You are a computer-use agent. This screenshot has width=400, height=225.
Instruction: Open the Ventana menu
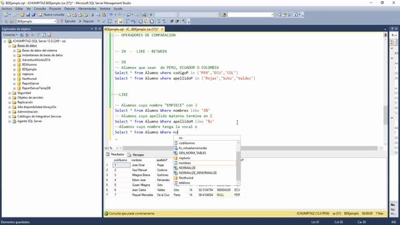point(105,8)
